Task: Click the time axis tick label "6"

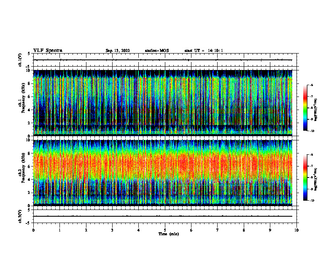Action: click(191, 230)
